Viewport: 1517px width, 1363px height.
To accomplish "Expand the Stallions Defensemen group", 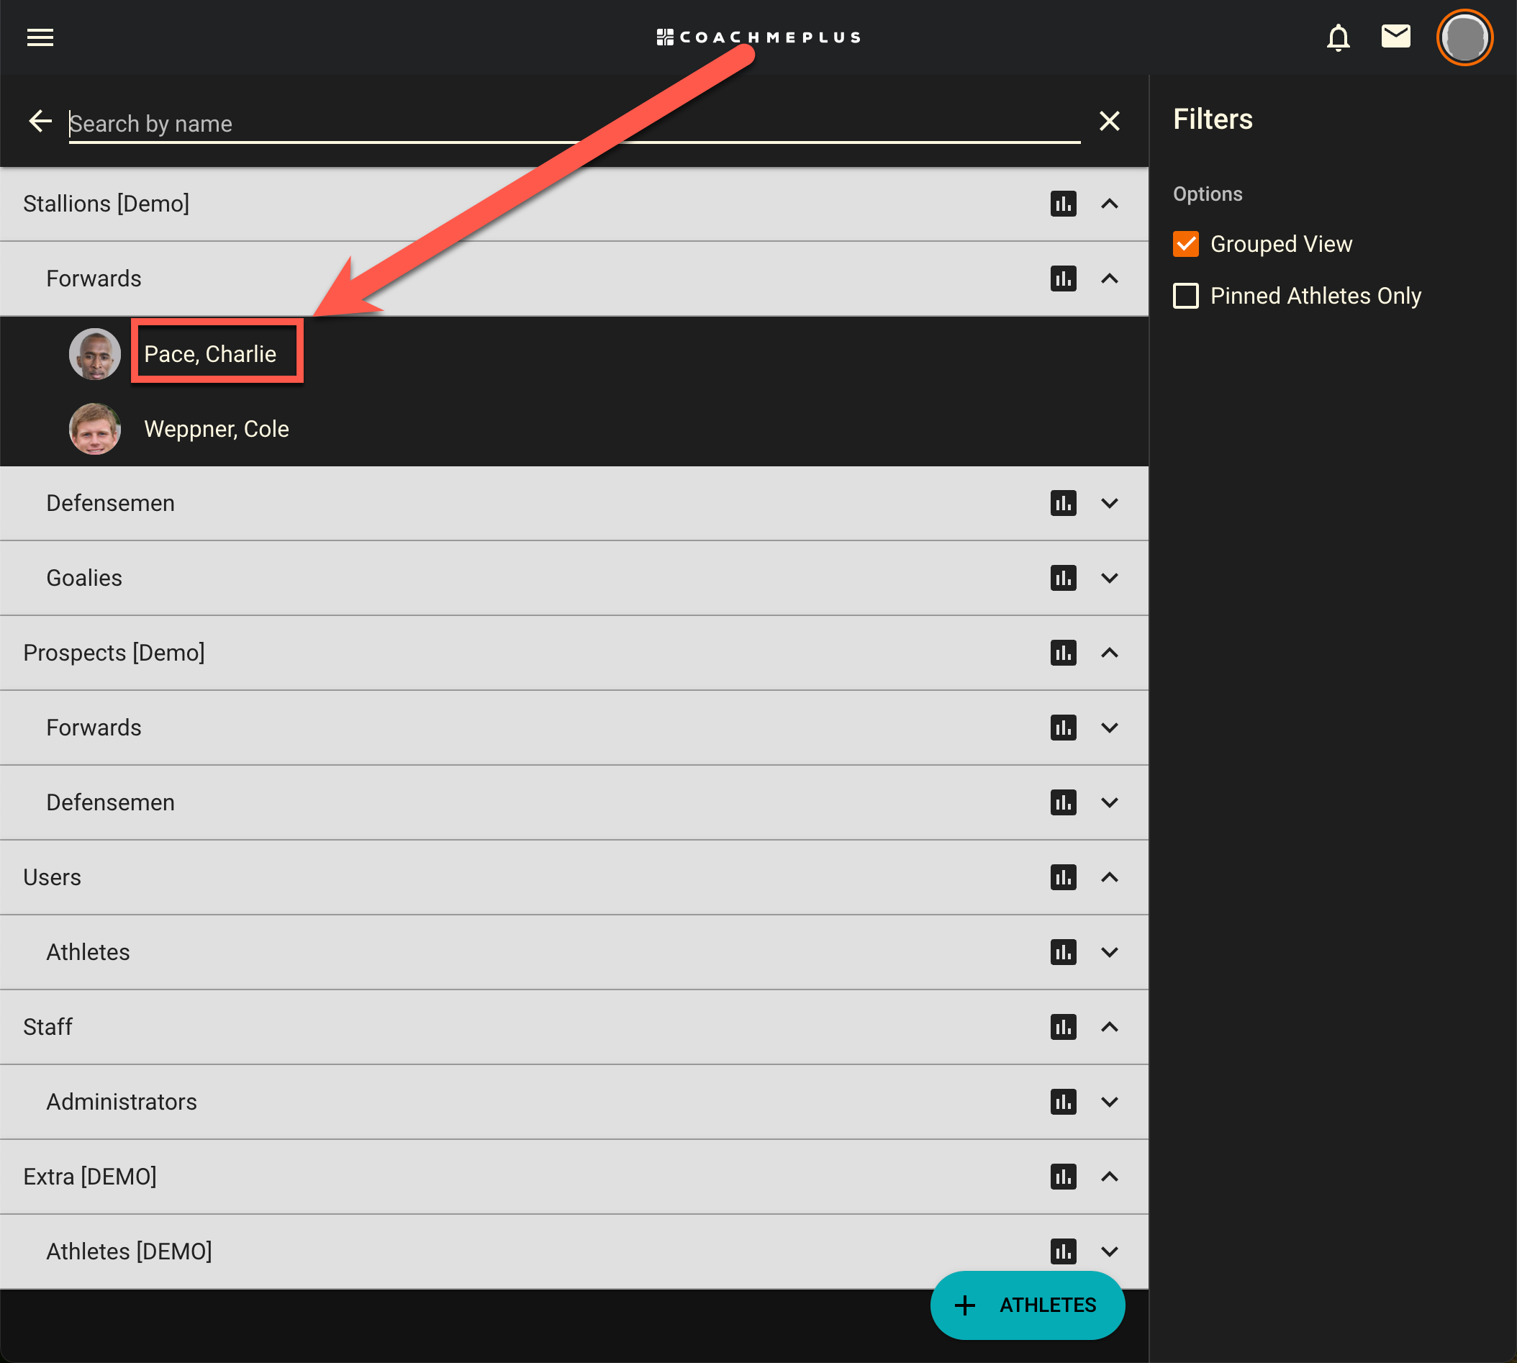I will [1109, 503].
